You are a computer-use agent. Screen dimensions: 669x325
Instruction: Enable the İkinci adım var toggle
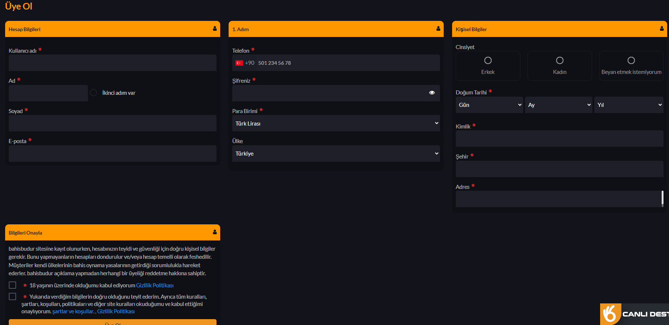pos(94,93)
